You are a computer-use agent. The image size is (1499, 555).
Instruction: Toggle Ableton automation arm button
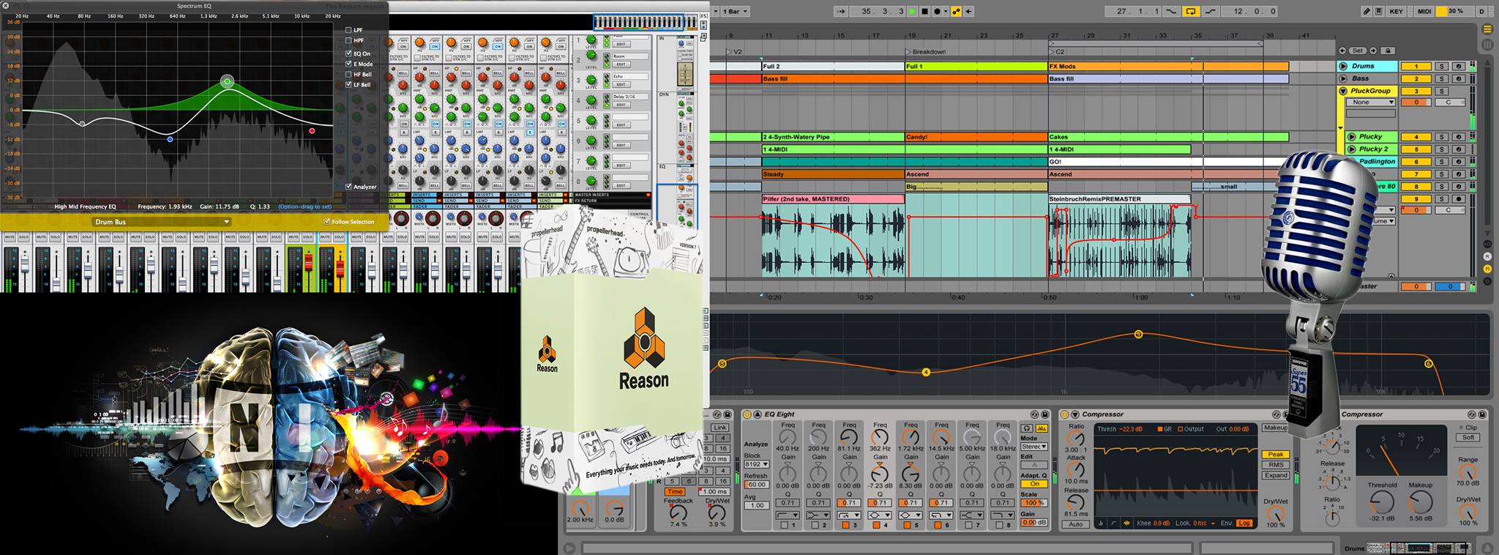[x=956, y=11]
